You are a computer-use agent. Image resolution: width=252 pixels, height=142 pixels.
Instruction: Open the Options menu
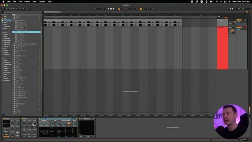click(x=42, y=2)
